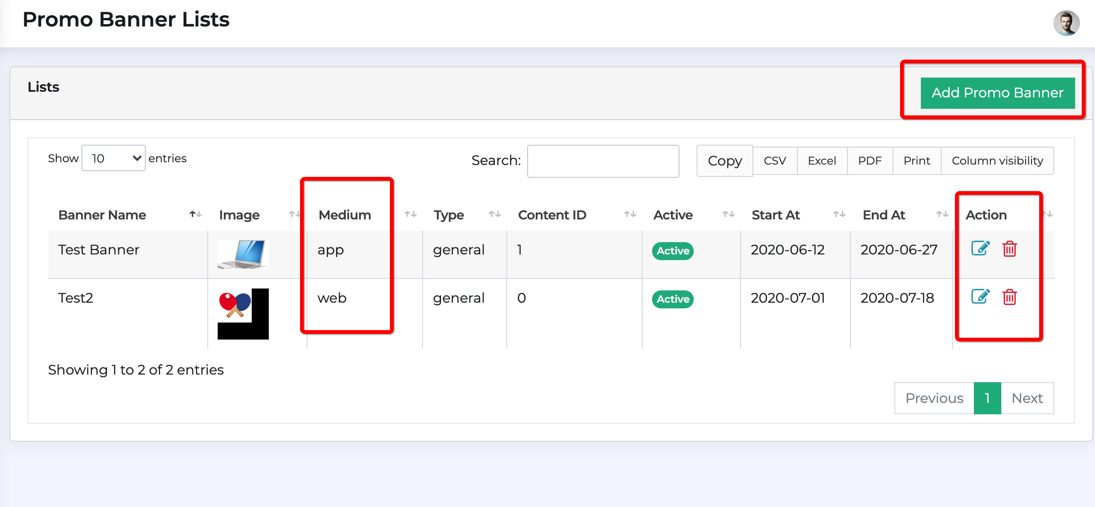
Task: Export table as PDF
Action: click(870, 161)
